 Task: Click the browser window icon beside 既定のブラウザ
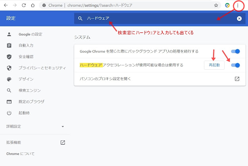click(x=9, y=102)
